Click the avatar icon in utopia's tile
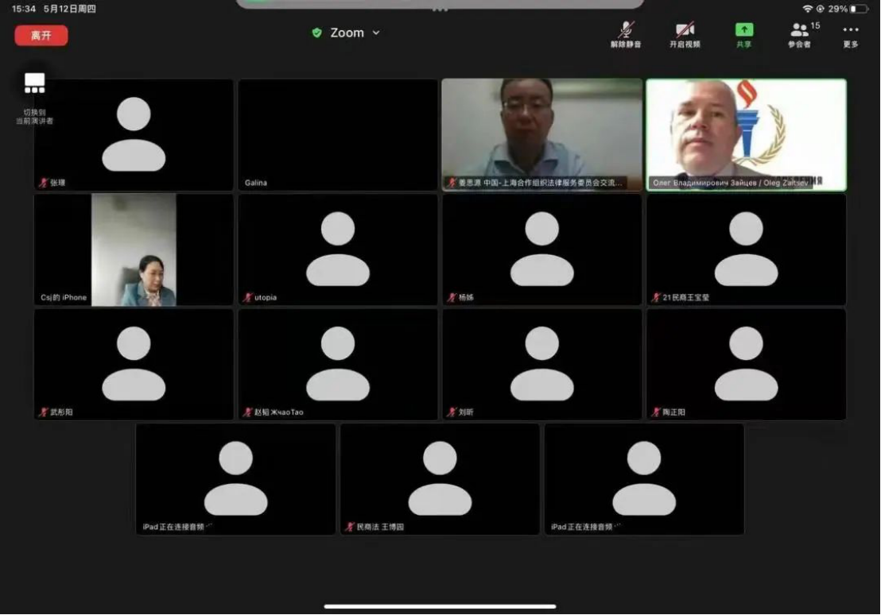Image resolution: width=881 pixels, height=615 pixels. tap(338, 249)
